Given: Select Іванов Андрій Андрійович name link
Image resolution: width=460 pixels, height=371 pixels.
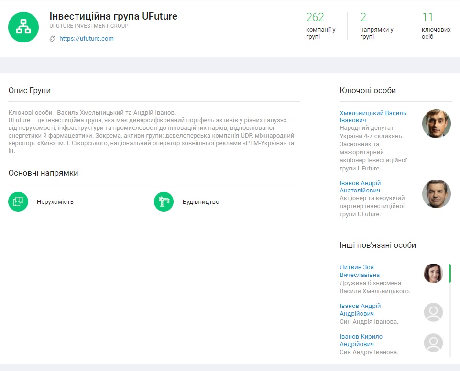Looking at the screenshot, I should [360, 309].
